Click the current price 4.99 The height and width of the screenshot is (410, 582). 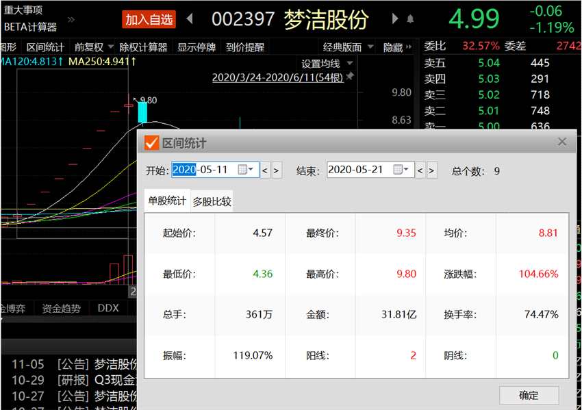coord(474,19)
